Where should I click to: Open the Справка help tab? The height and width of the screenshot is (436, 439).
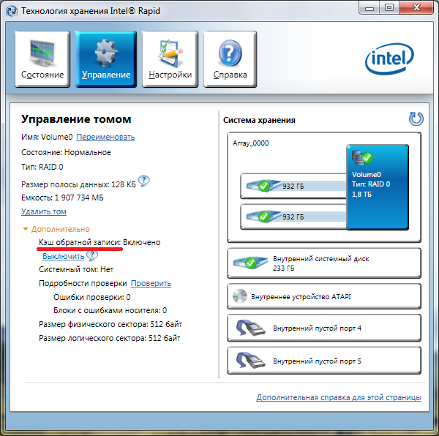(230, 59)
